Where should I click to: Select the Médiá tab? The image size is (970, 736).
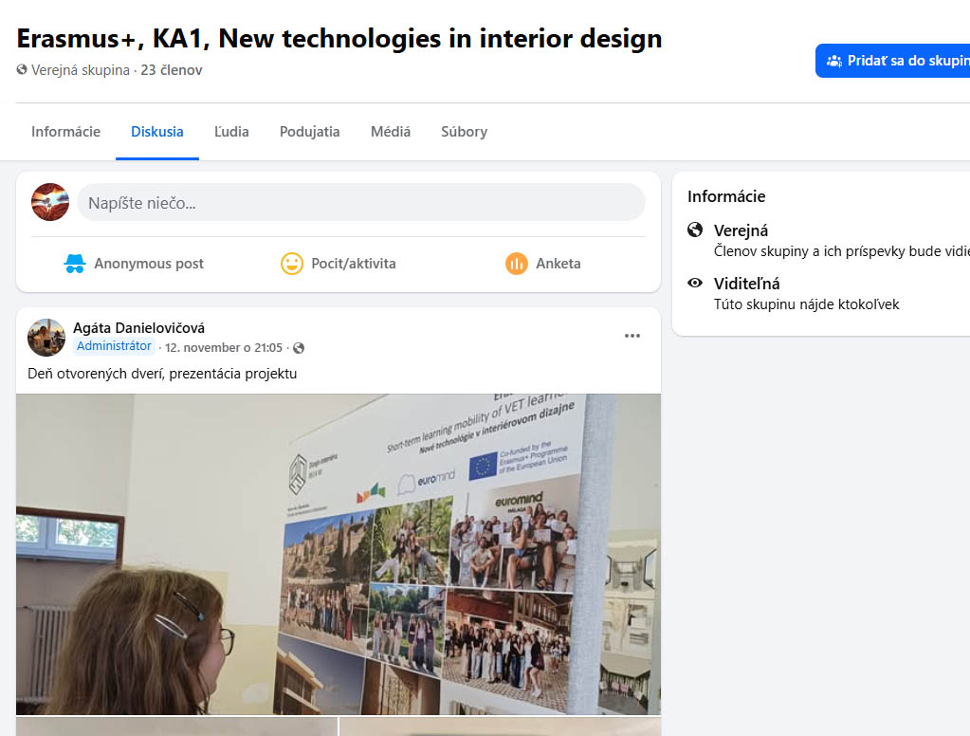391,132
